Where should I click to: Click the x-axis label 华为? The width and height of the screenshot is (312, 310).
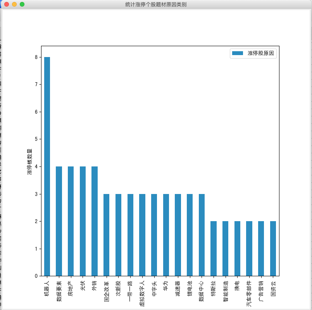166,286
